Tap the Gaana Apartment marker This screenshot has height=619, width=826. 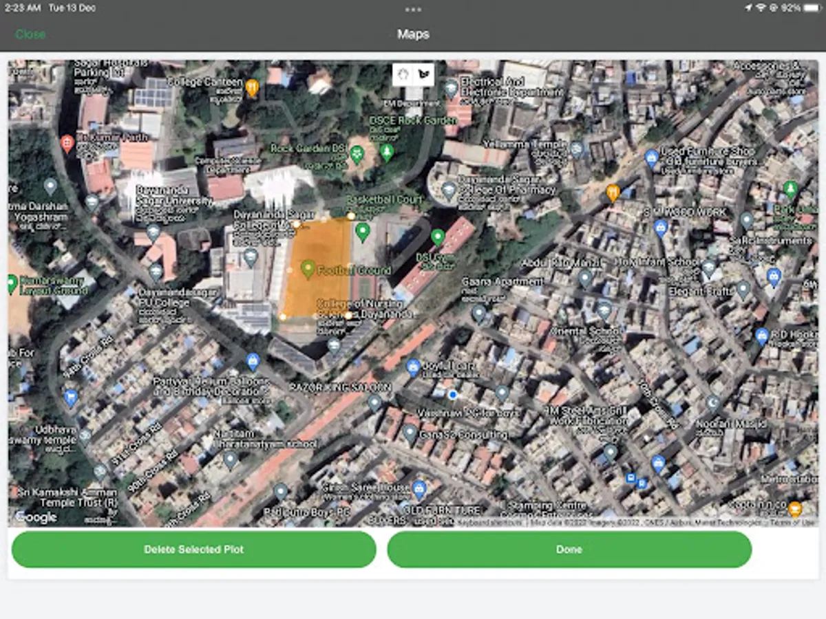coord(479,313)
